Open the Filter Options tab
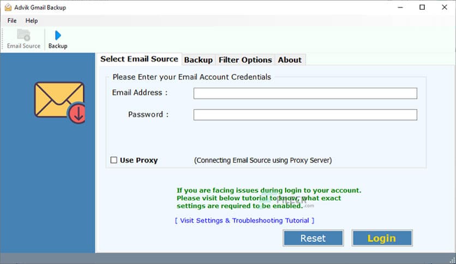This screenshot has height=264, width=456. pyautogui.click(x=245, y=60)
